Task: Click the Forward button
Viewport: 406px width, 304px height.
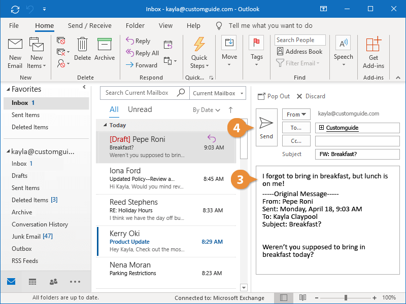Action: [142, 65]
